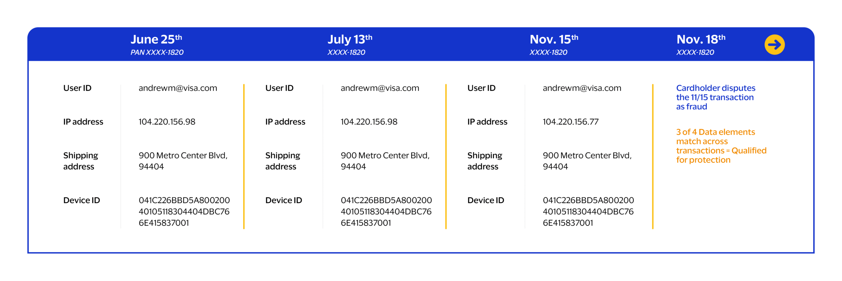Click the June 25th email andrewm@visa.com
This screenshot has height=281, width=842.
click(x=178, y=88)
